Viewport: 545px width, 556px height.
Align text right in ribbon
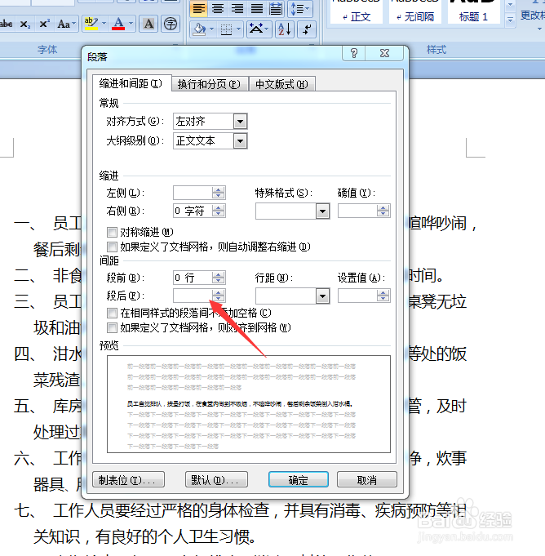tap(237, 8)
